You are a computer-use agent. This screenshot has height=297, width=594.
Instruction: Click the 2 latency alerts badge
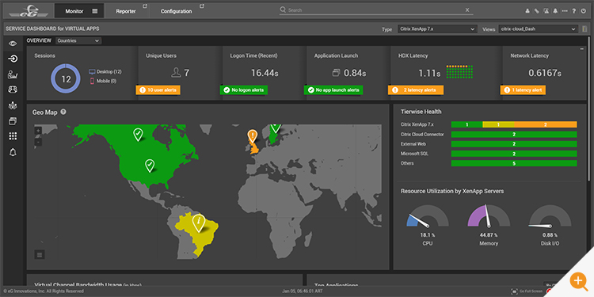point(416,90)
